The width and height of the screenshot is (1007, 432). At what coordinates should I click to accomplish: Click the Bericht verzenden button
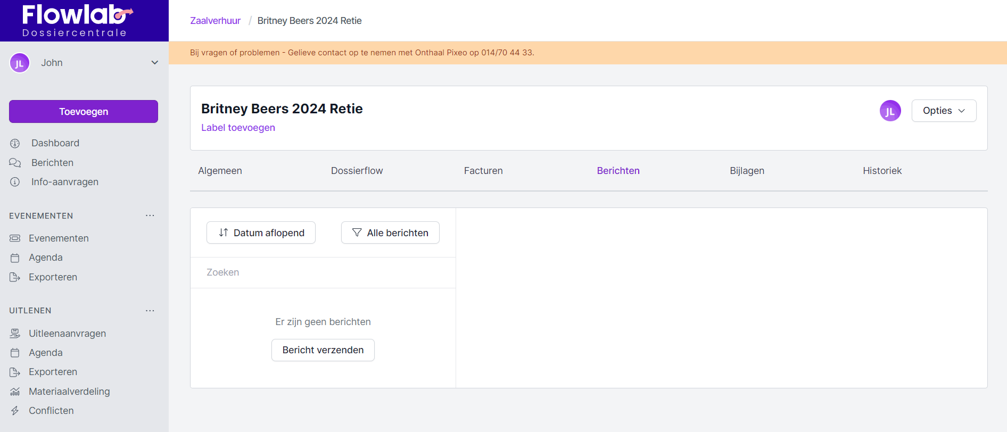click(x=323, y=350)
